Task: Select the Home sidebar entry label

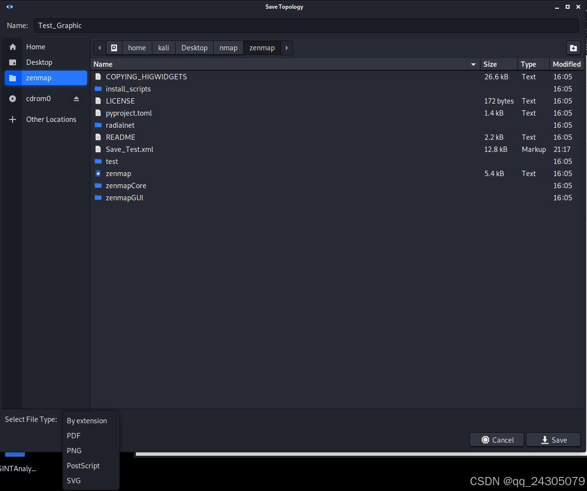Action: coord(36,47)
